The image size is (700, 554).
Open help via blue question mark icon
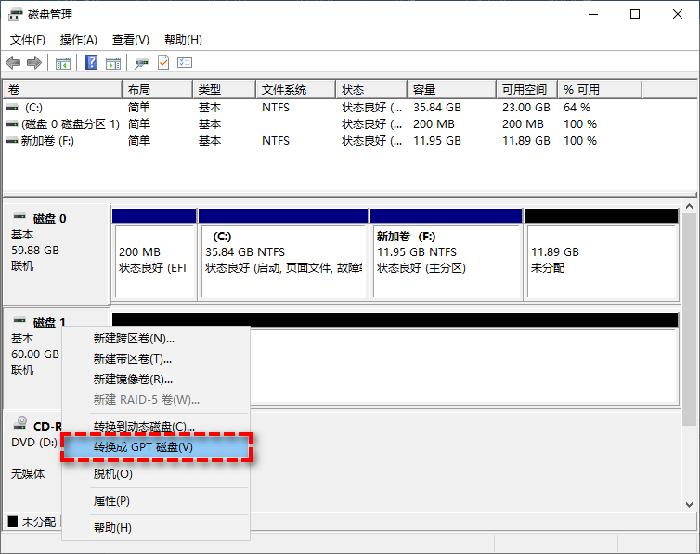92,62
